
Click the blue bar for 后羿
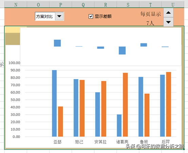pyautogui.click(x=163, y=106)
